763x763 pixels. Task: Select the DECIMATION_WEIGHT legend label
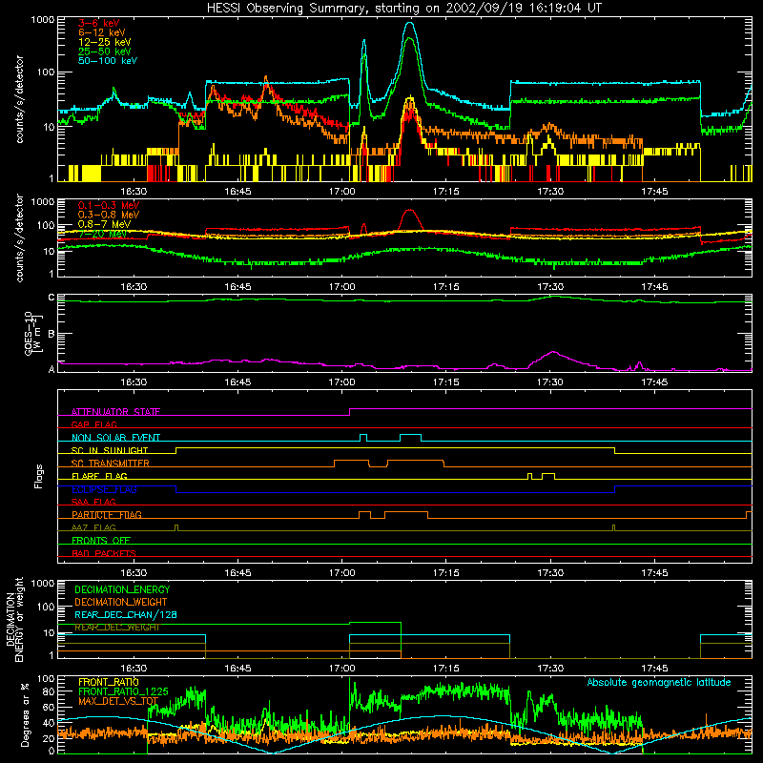coord(121,602)
